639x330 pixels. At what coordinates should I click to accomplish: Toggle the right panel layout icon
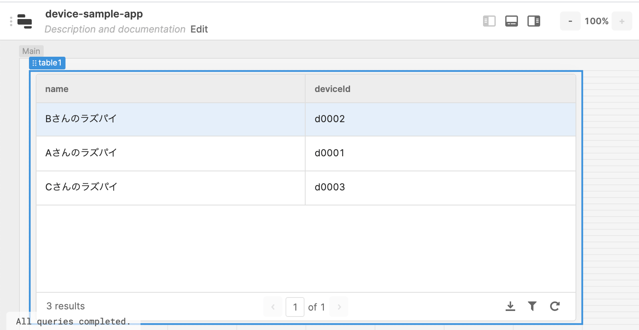533,21
